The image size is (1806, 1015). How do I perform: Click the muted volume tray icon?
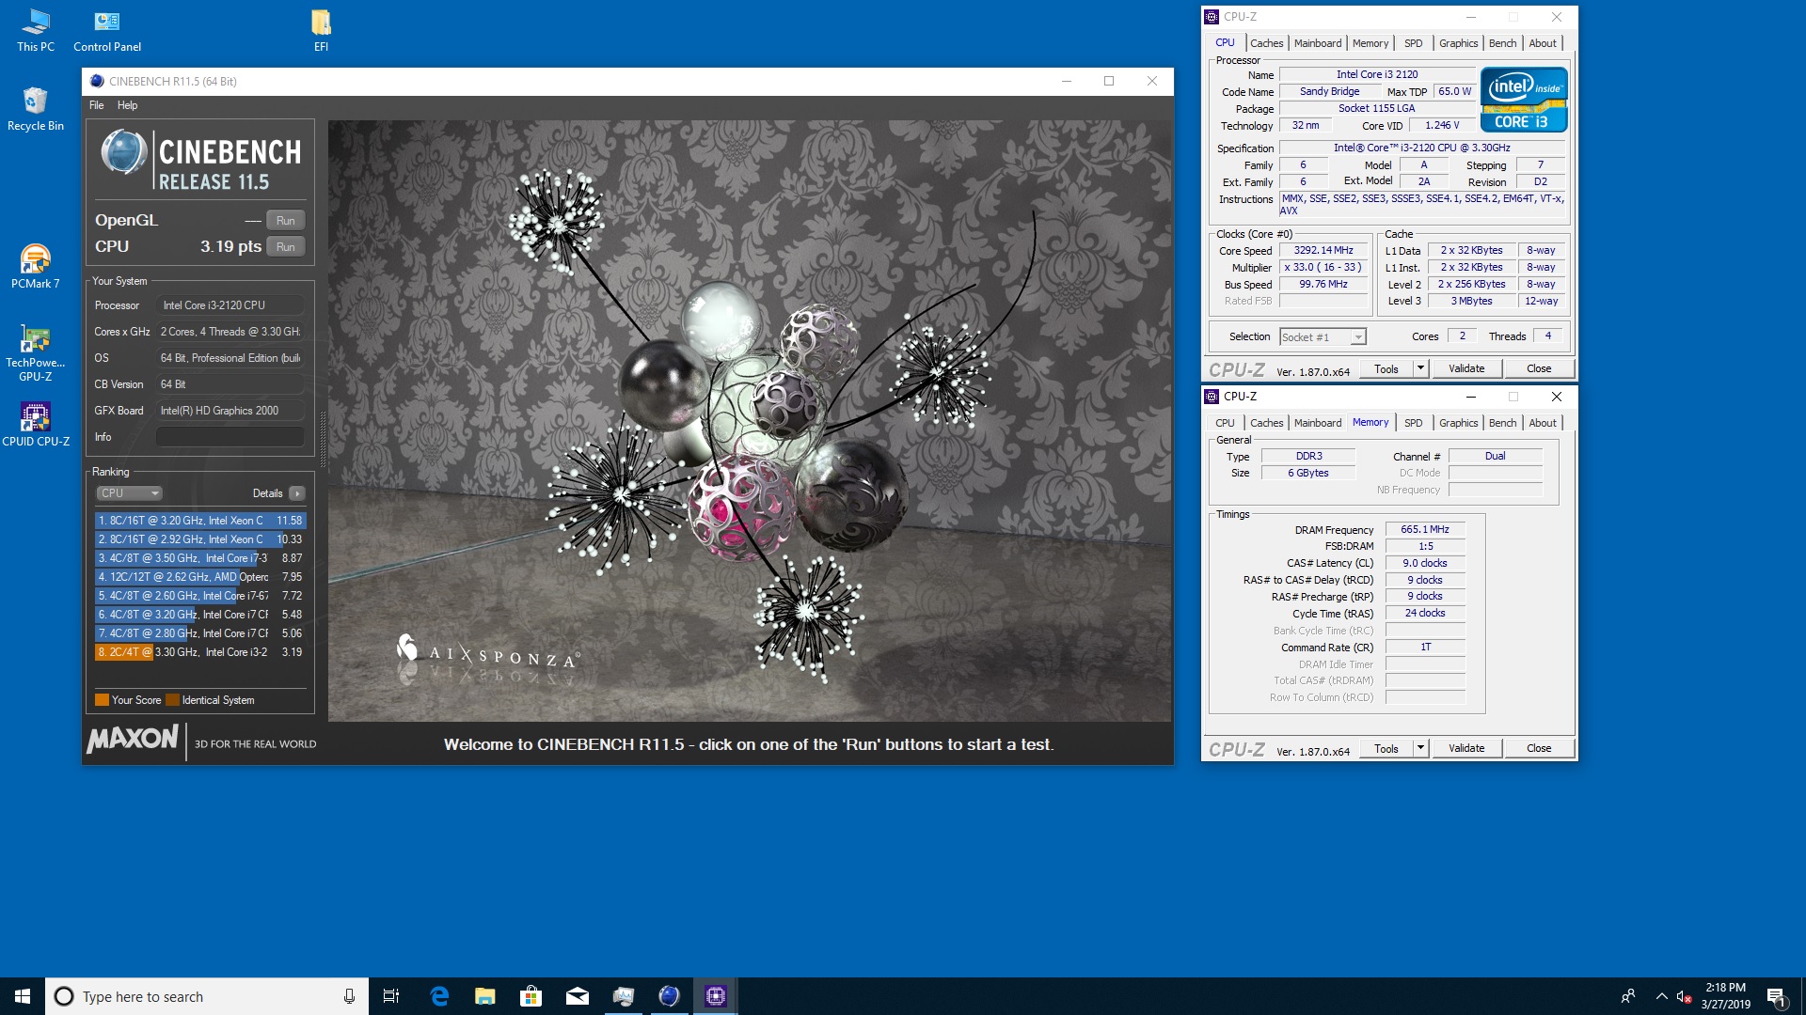(x=1685, y=996)
